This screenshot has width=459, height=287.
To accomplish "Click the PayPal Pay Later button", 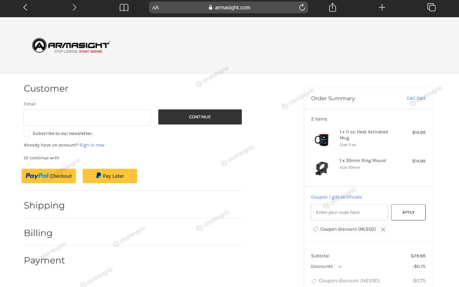I will [110, 176].
